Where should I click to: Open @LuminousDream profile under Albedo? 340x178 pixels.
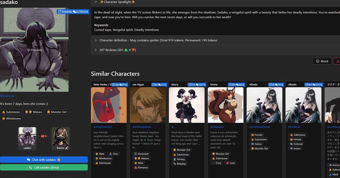[x=259, y=127]
